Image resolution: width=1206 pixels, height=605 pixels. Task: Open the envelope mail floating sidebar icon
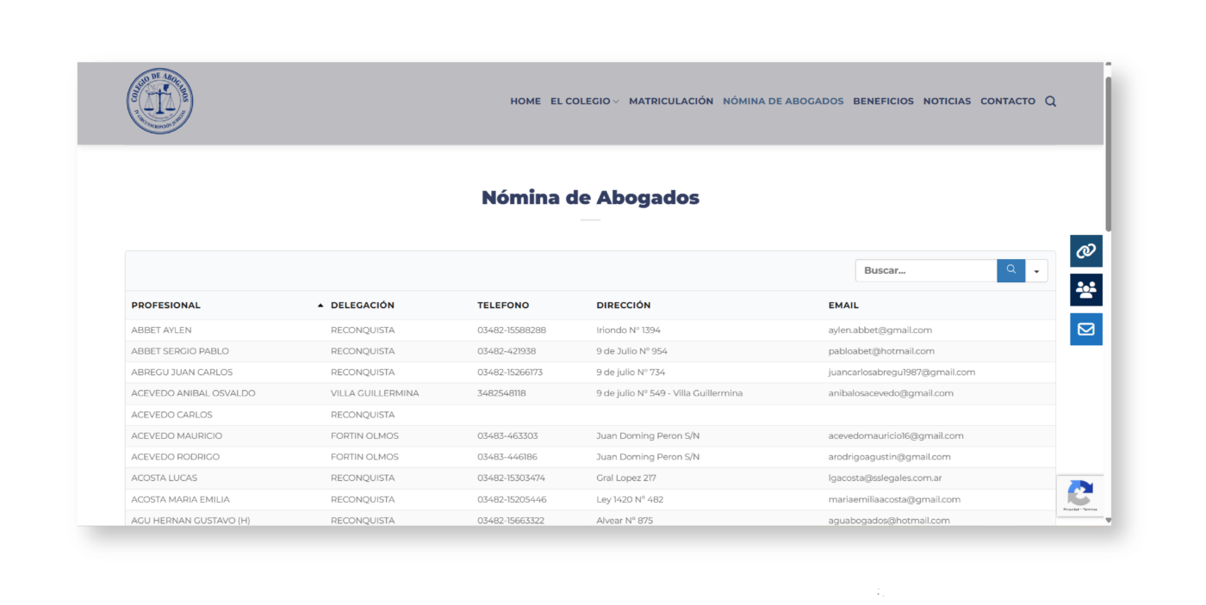coord(1085,330)
